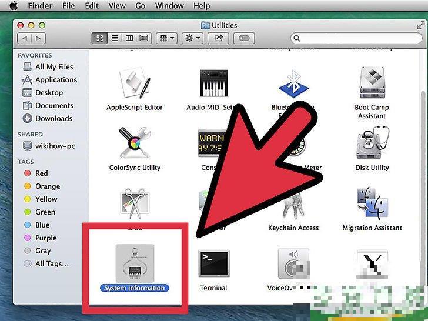This screenshot has height=321, width=428.
Task: Select the Red tag in sidebar
Action: pos(41,173)
